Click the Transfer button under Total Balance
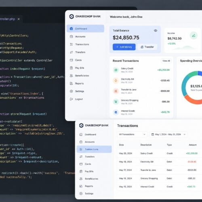This screenshot has height=202, width=202. tap(147, 47)
